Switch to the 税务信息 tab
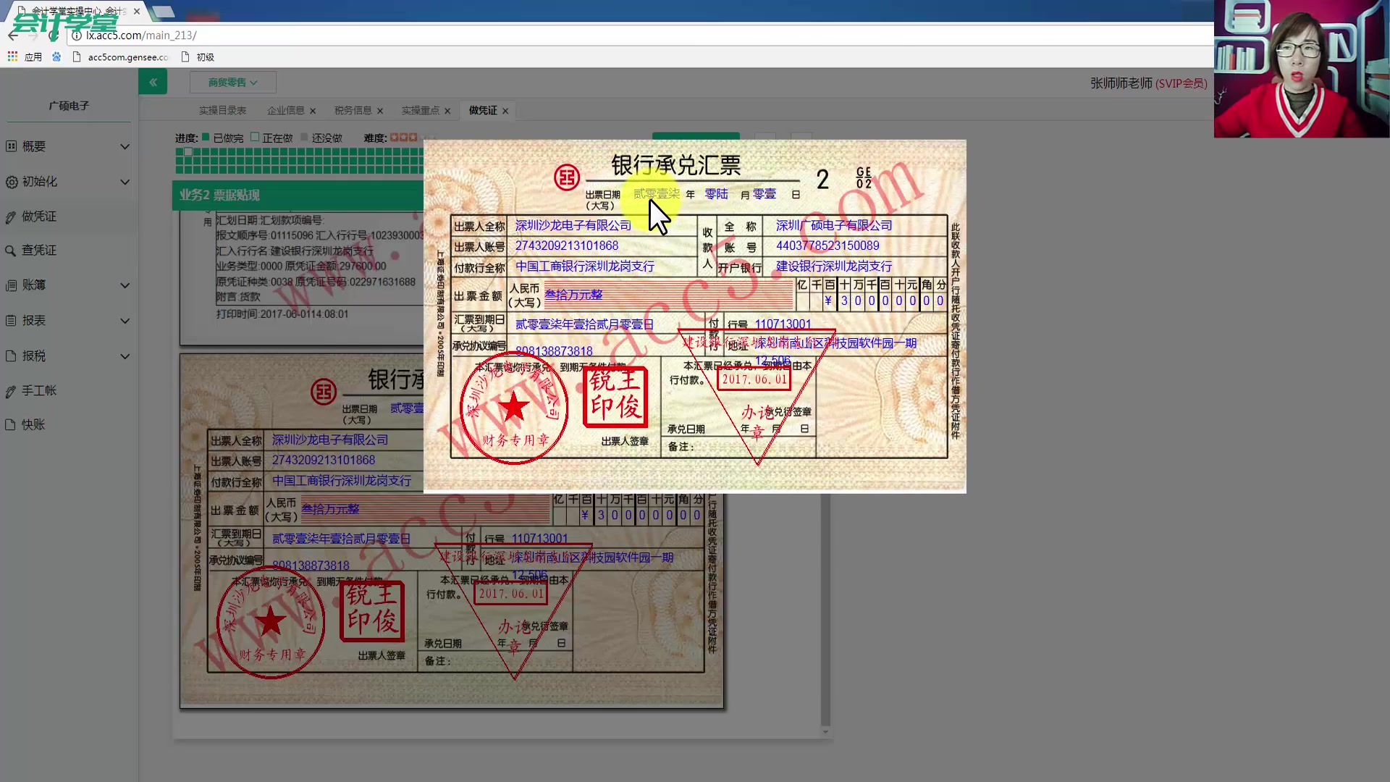Screen dimensions: 1390x782 click(x=353, y=111)
